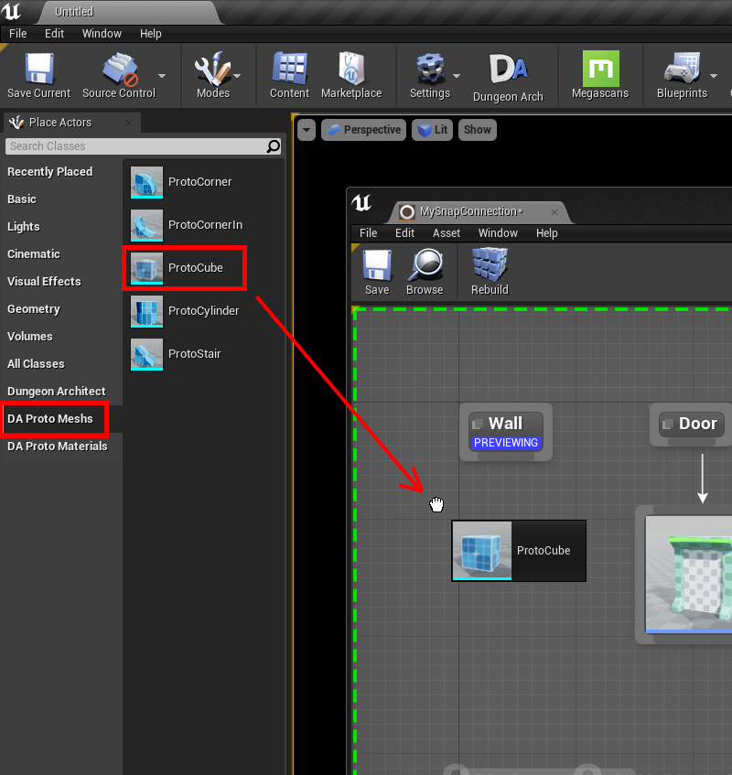Open Help menu in MySnapConnection window
Image resolution: width=732 pixels, height=775 pixels.
click(546, 232)
